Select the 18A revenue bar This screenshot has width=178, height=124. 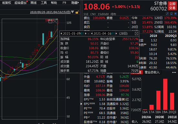click(x=158, y=100)
